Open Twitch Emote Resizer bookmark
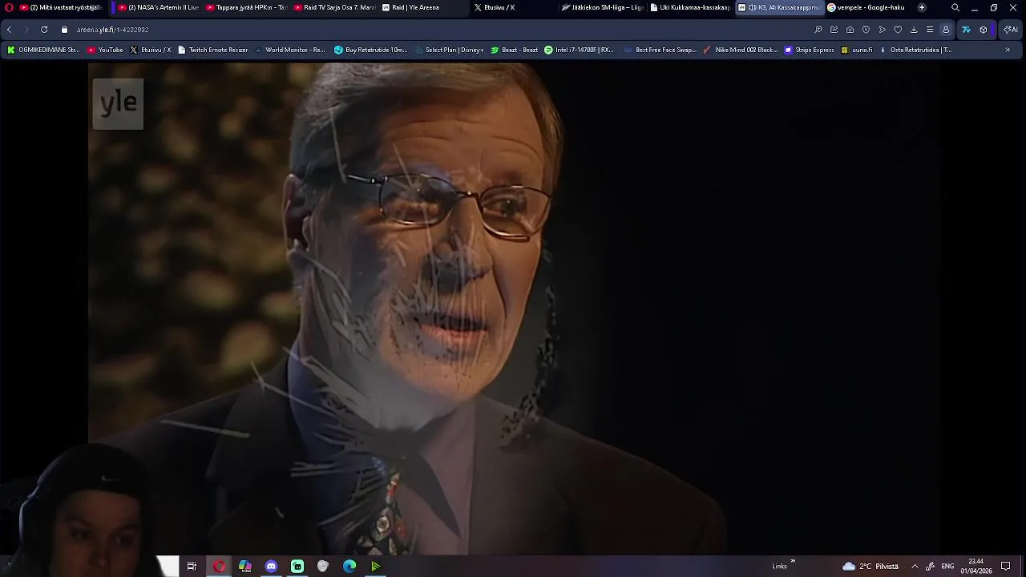1026x577 pixels. point(213,50)
